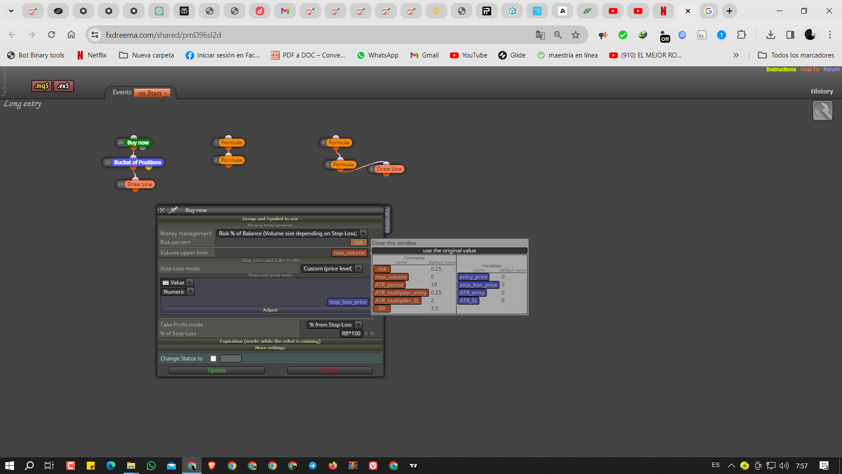842x474 pixels.
Task: Select the Buy now block
Action: (x=138, y=143)
